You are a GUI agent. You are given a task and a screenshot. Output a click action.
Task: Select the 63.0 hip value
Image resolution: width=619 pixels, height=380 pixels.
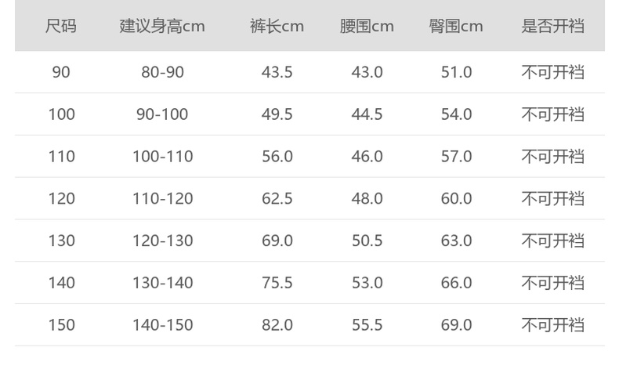(x=456, y=241)
